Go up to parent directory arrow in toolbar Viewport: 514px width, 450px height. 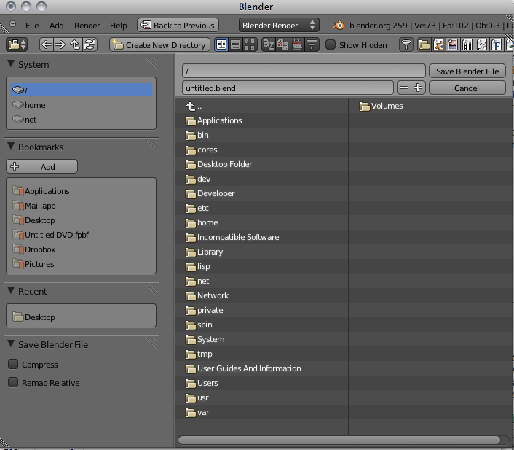coord(75,44)
